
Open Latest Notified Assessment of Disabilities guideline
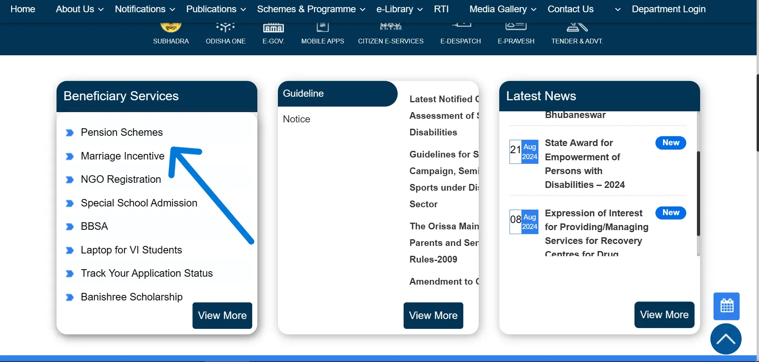click(x=444, y=116)
